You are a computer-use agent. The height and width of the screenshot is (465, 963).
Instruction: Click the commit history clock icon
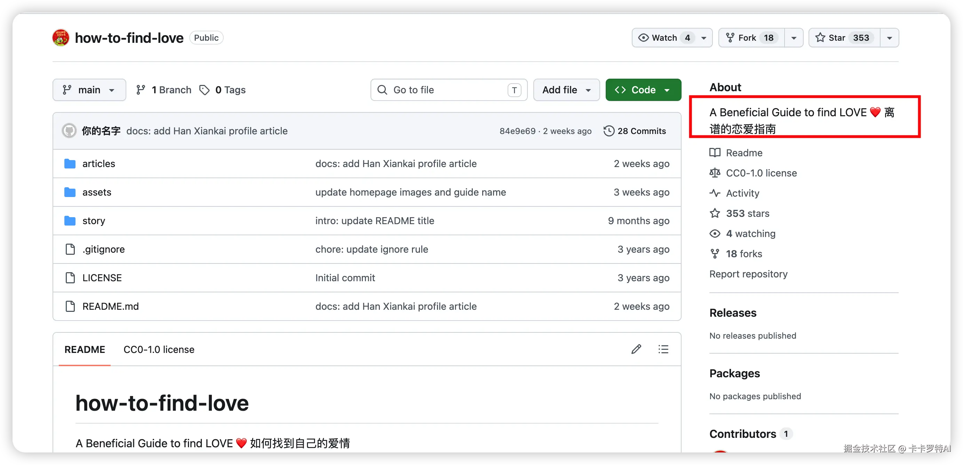point(608,131)
